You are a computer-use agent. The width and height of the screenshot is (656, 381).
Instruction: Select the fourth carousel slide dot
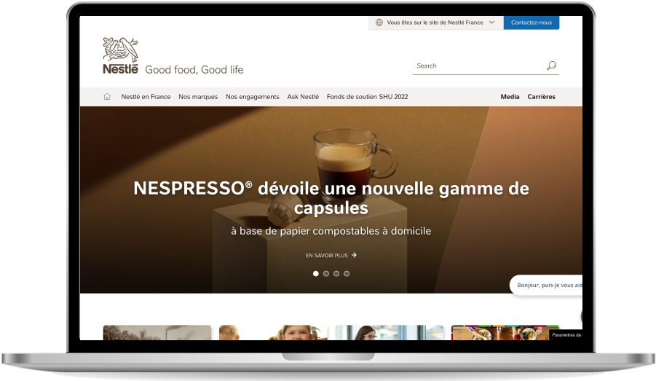coord(347,274)
